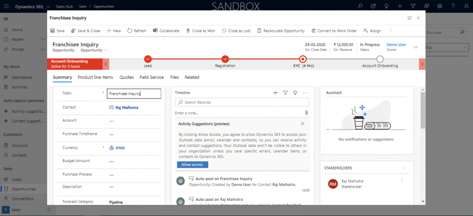The image size is (473, 216).
Task: Switch to the Quotes tab
Action: tap(127, 77)
